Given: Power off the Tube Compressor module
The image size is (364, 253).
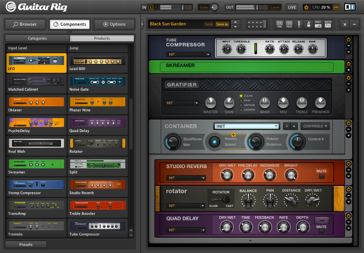Looking at the screenshot, I should click(349, 40).
